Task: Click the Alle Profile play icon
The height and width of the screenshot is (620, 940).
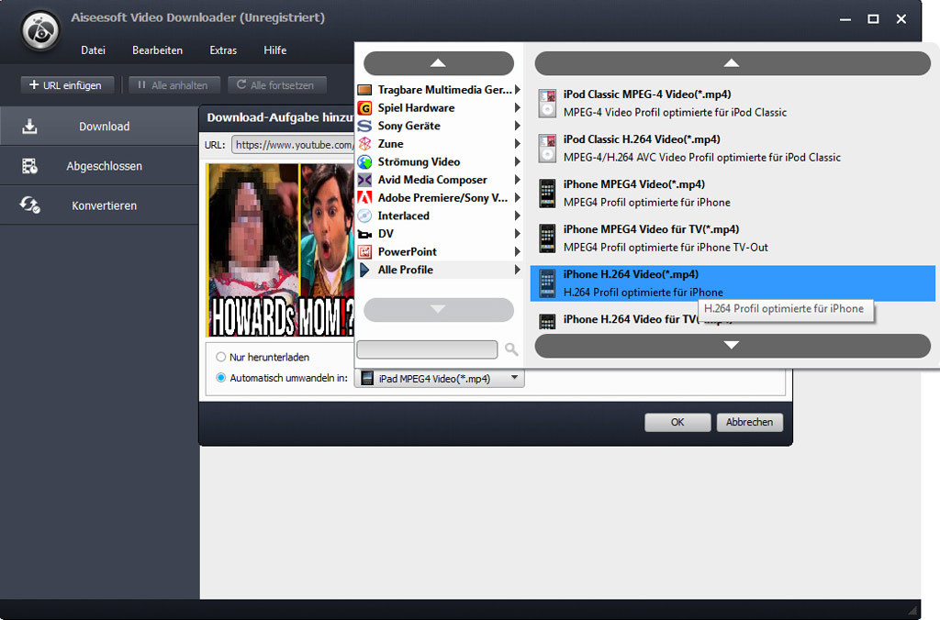Action: point(364,270)
